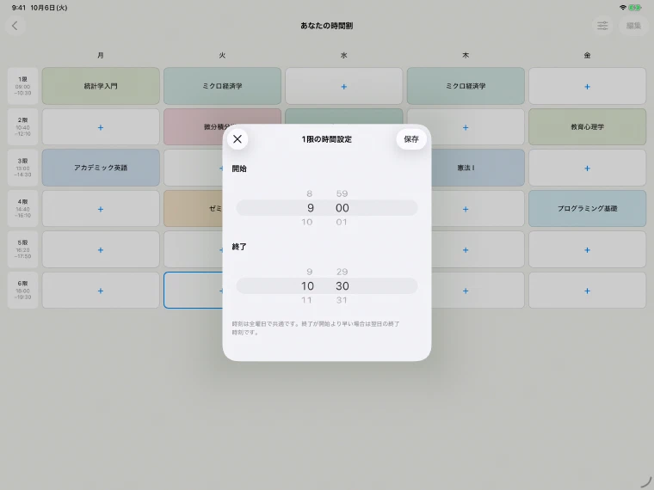Tap the 終了 section label
Image resolution: width=654 pixels, height=490 pixels.
pyautogui.click(x=239, y=247)
